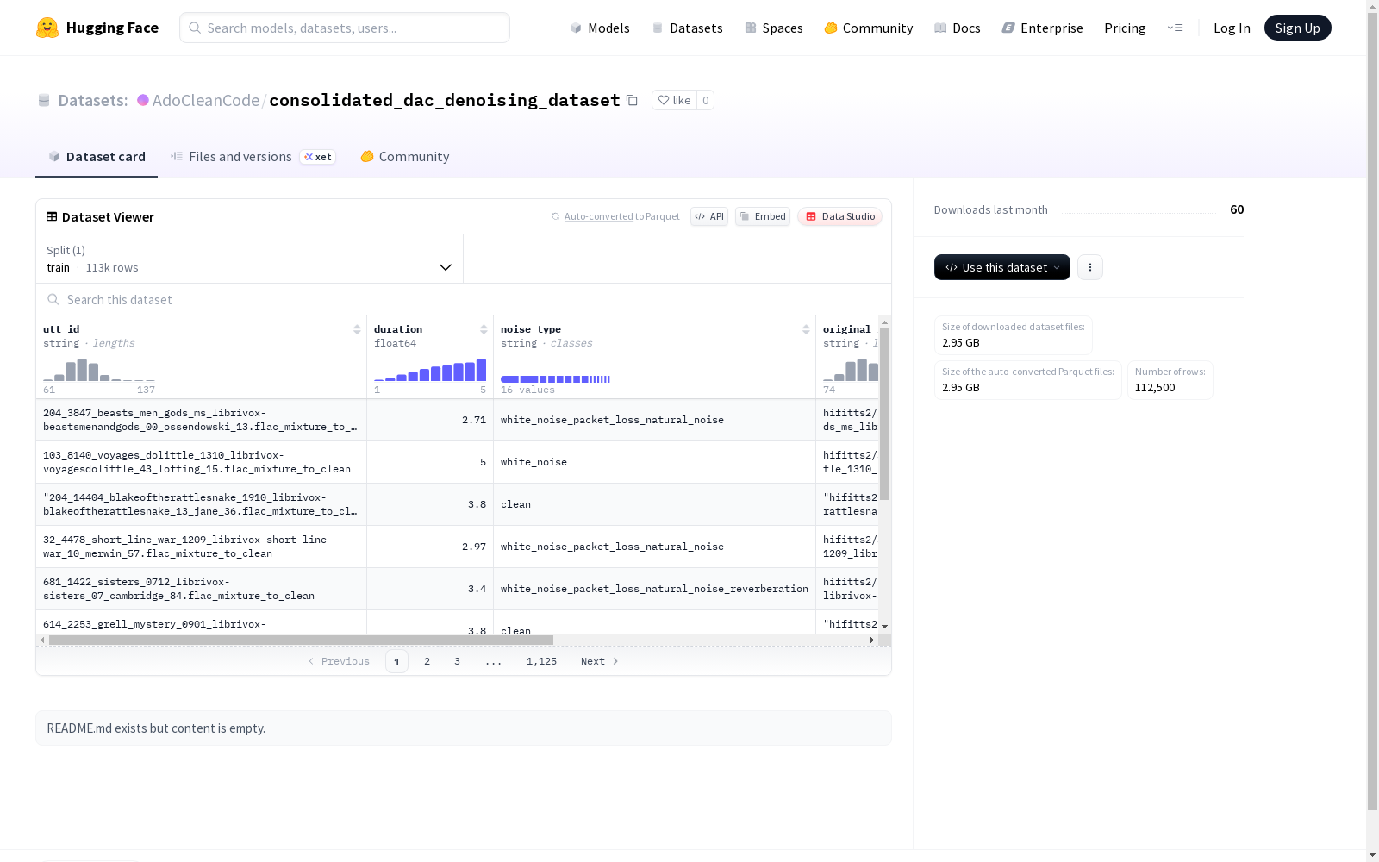1379x862 pixels.
Task: Go to Spaces in the top navigation
Action: pos(774,28)
